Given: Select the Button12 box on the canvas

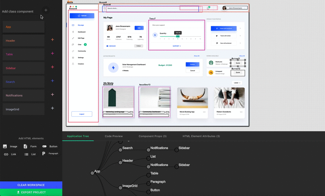Looking at the screenshot, I should [x=238, y=73].
